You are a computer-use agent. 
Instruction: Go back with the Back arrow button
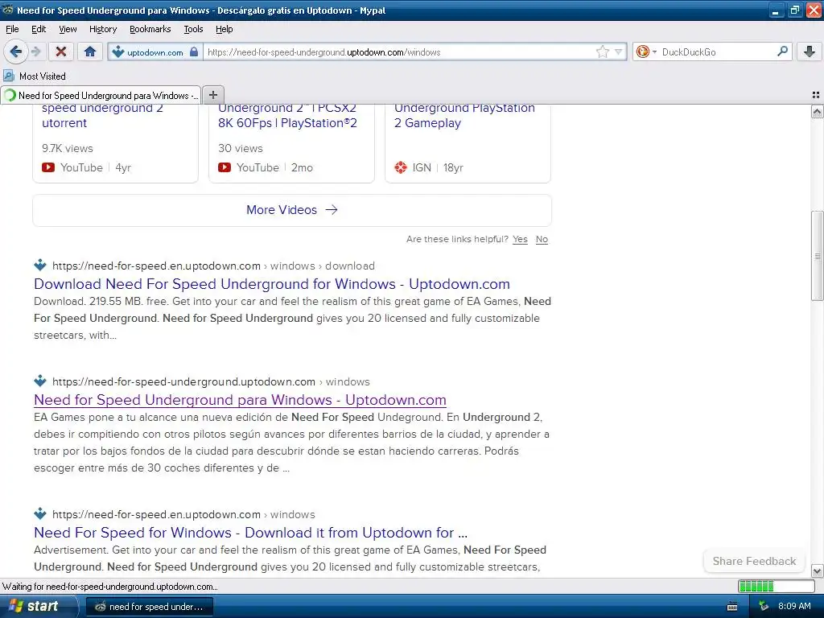click(15, 51)
